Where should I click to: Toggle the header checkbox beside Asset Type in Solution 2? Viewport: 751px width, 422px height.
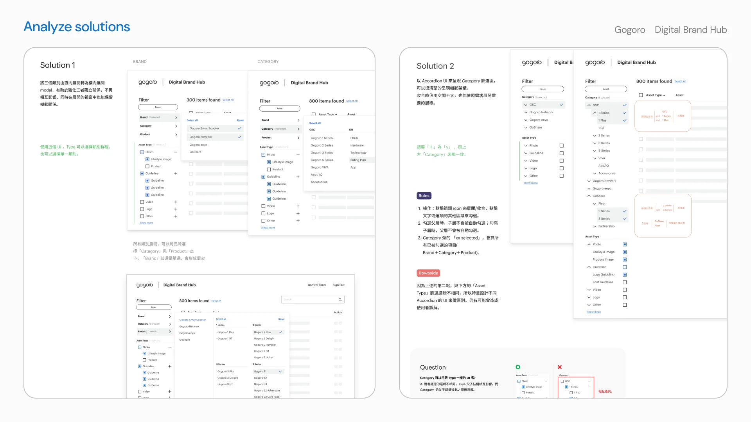tap(641, 95)
